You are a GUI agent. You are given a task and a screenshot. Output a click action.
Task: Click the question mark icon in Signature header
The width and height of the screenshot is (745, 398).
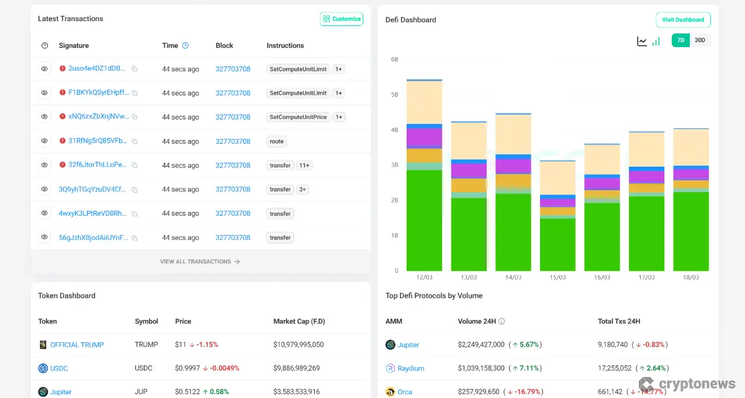(45, 45)
